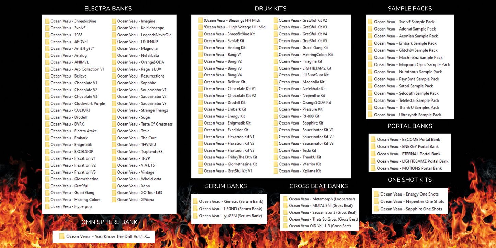Select 'Ocean Veau - Enigmatik Kit' entry
The width and height of the screenshot is (496, 248).
227,123
